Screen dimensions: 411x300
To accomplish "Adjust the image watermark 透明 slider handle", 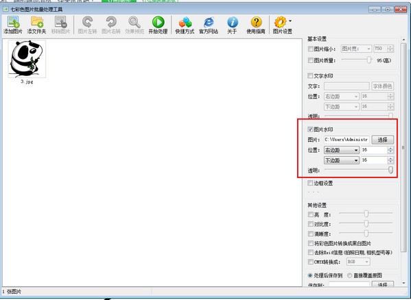I will tap(390, 170).
